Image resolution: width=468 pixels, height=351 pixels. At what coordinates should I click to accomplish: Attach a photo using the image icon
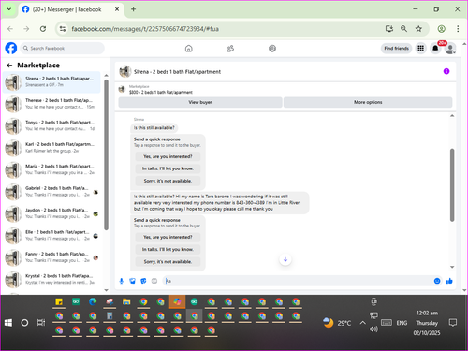click(x=132, y=281)
